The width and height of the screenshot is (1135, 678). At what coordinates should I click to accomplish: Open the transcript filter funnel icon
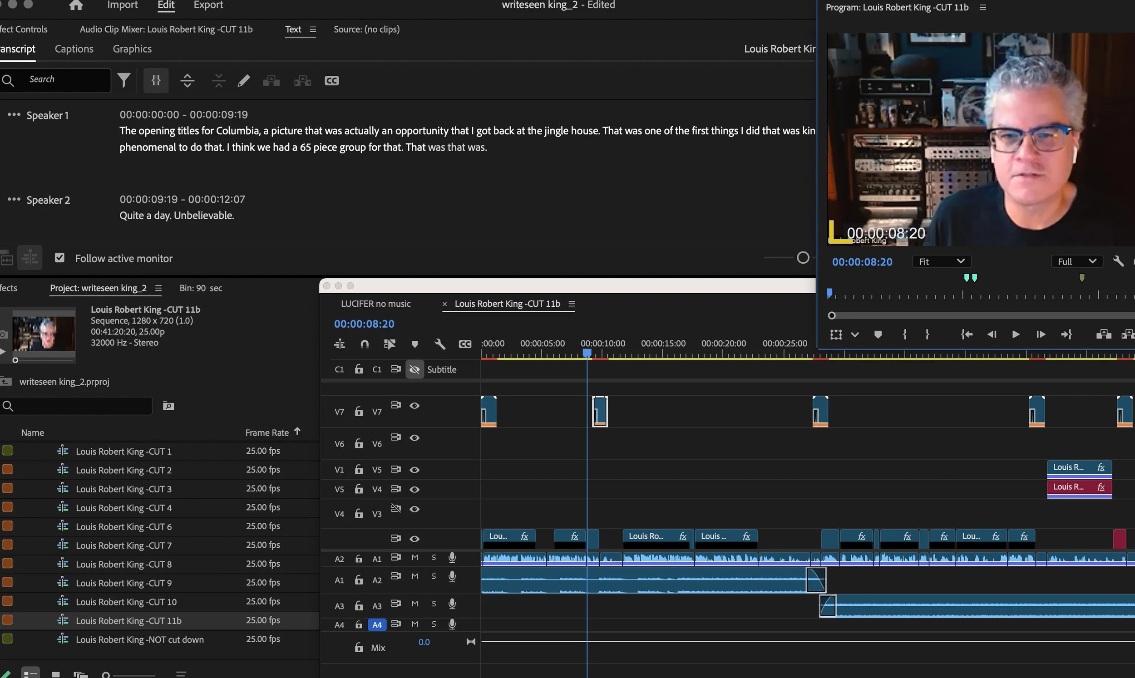[x=124, y=80]
